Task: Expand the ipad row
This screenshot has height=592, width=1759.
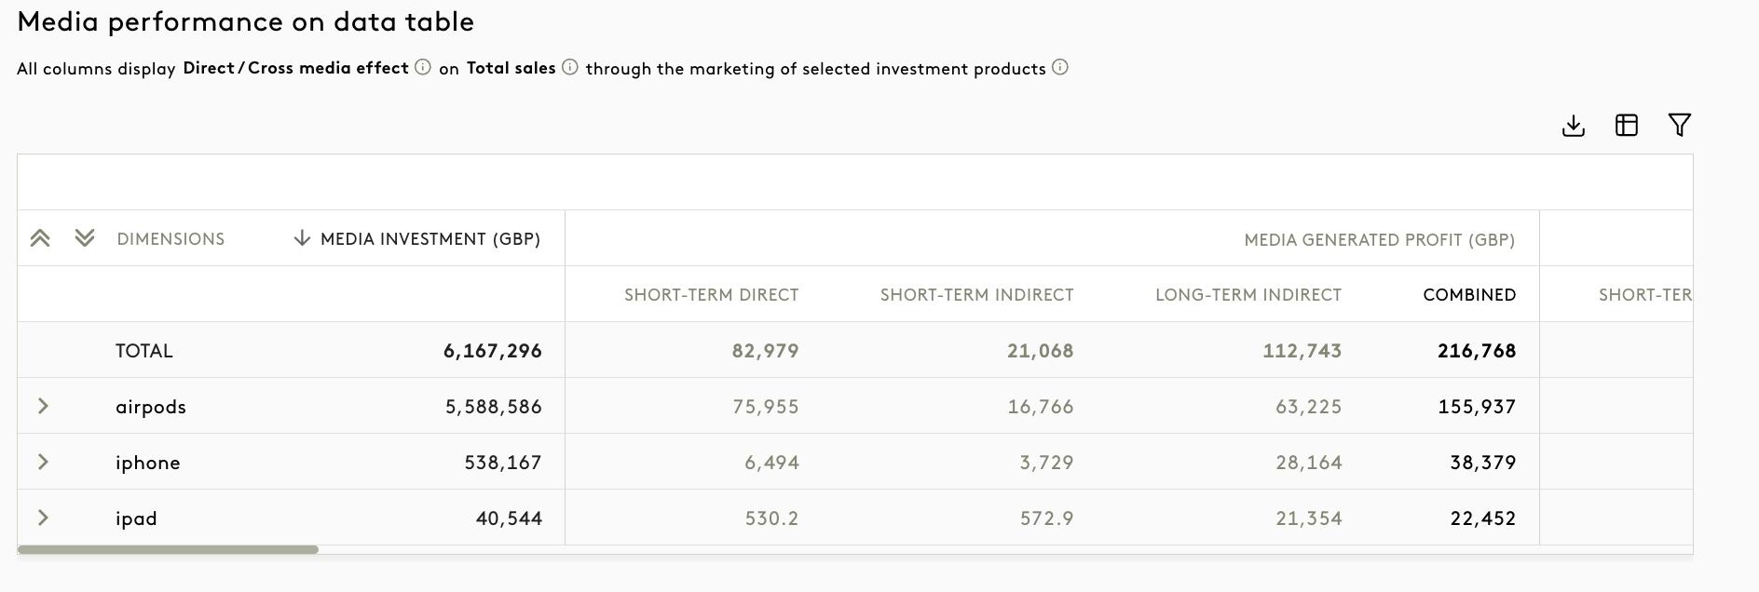Action: 43,518
